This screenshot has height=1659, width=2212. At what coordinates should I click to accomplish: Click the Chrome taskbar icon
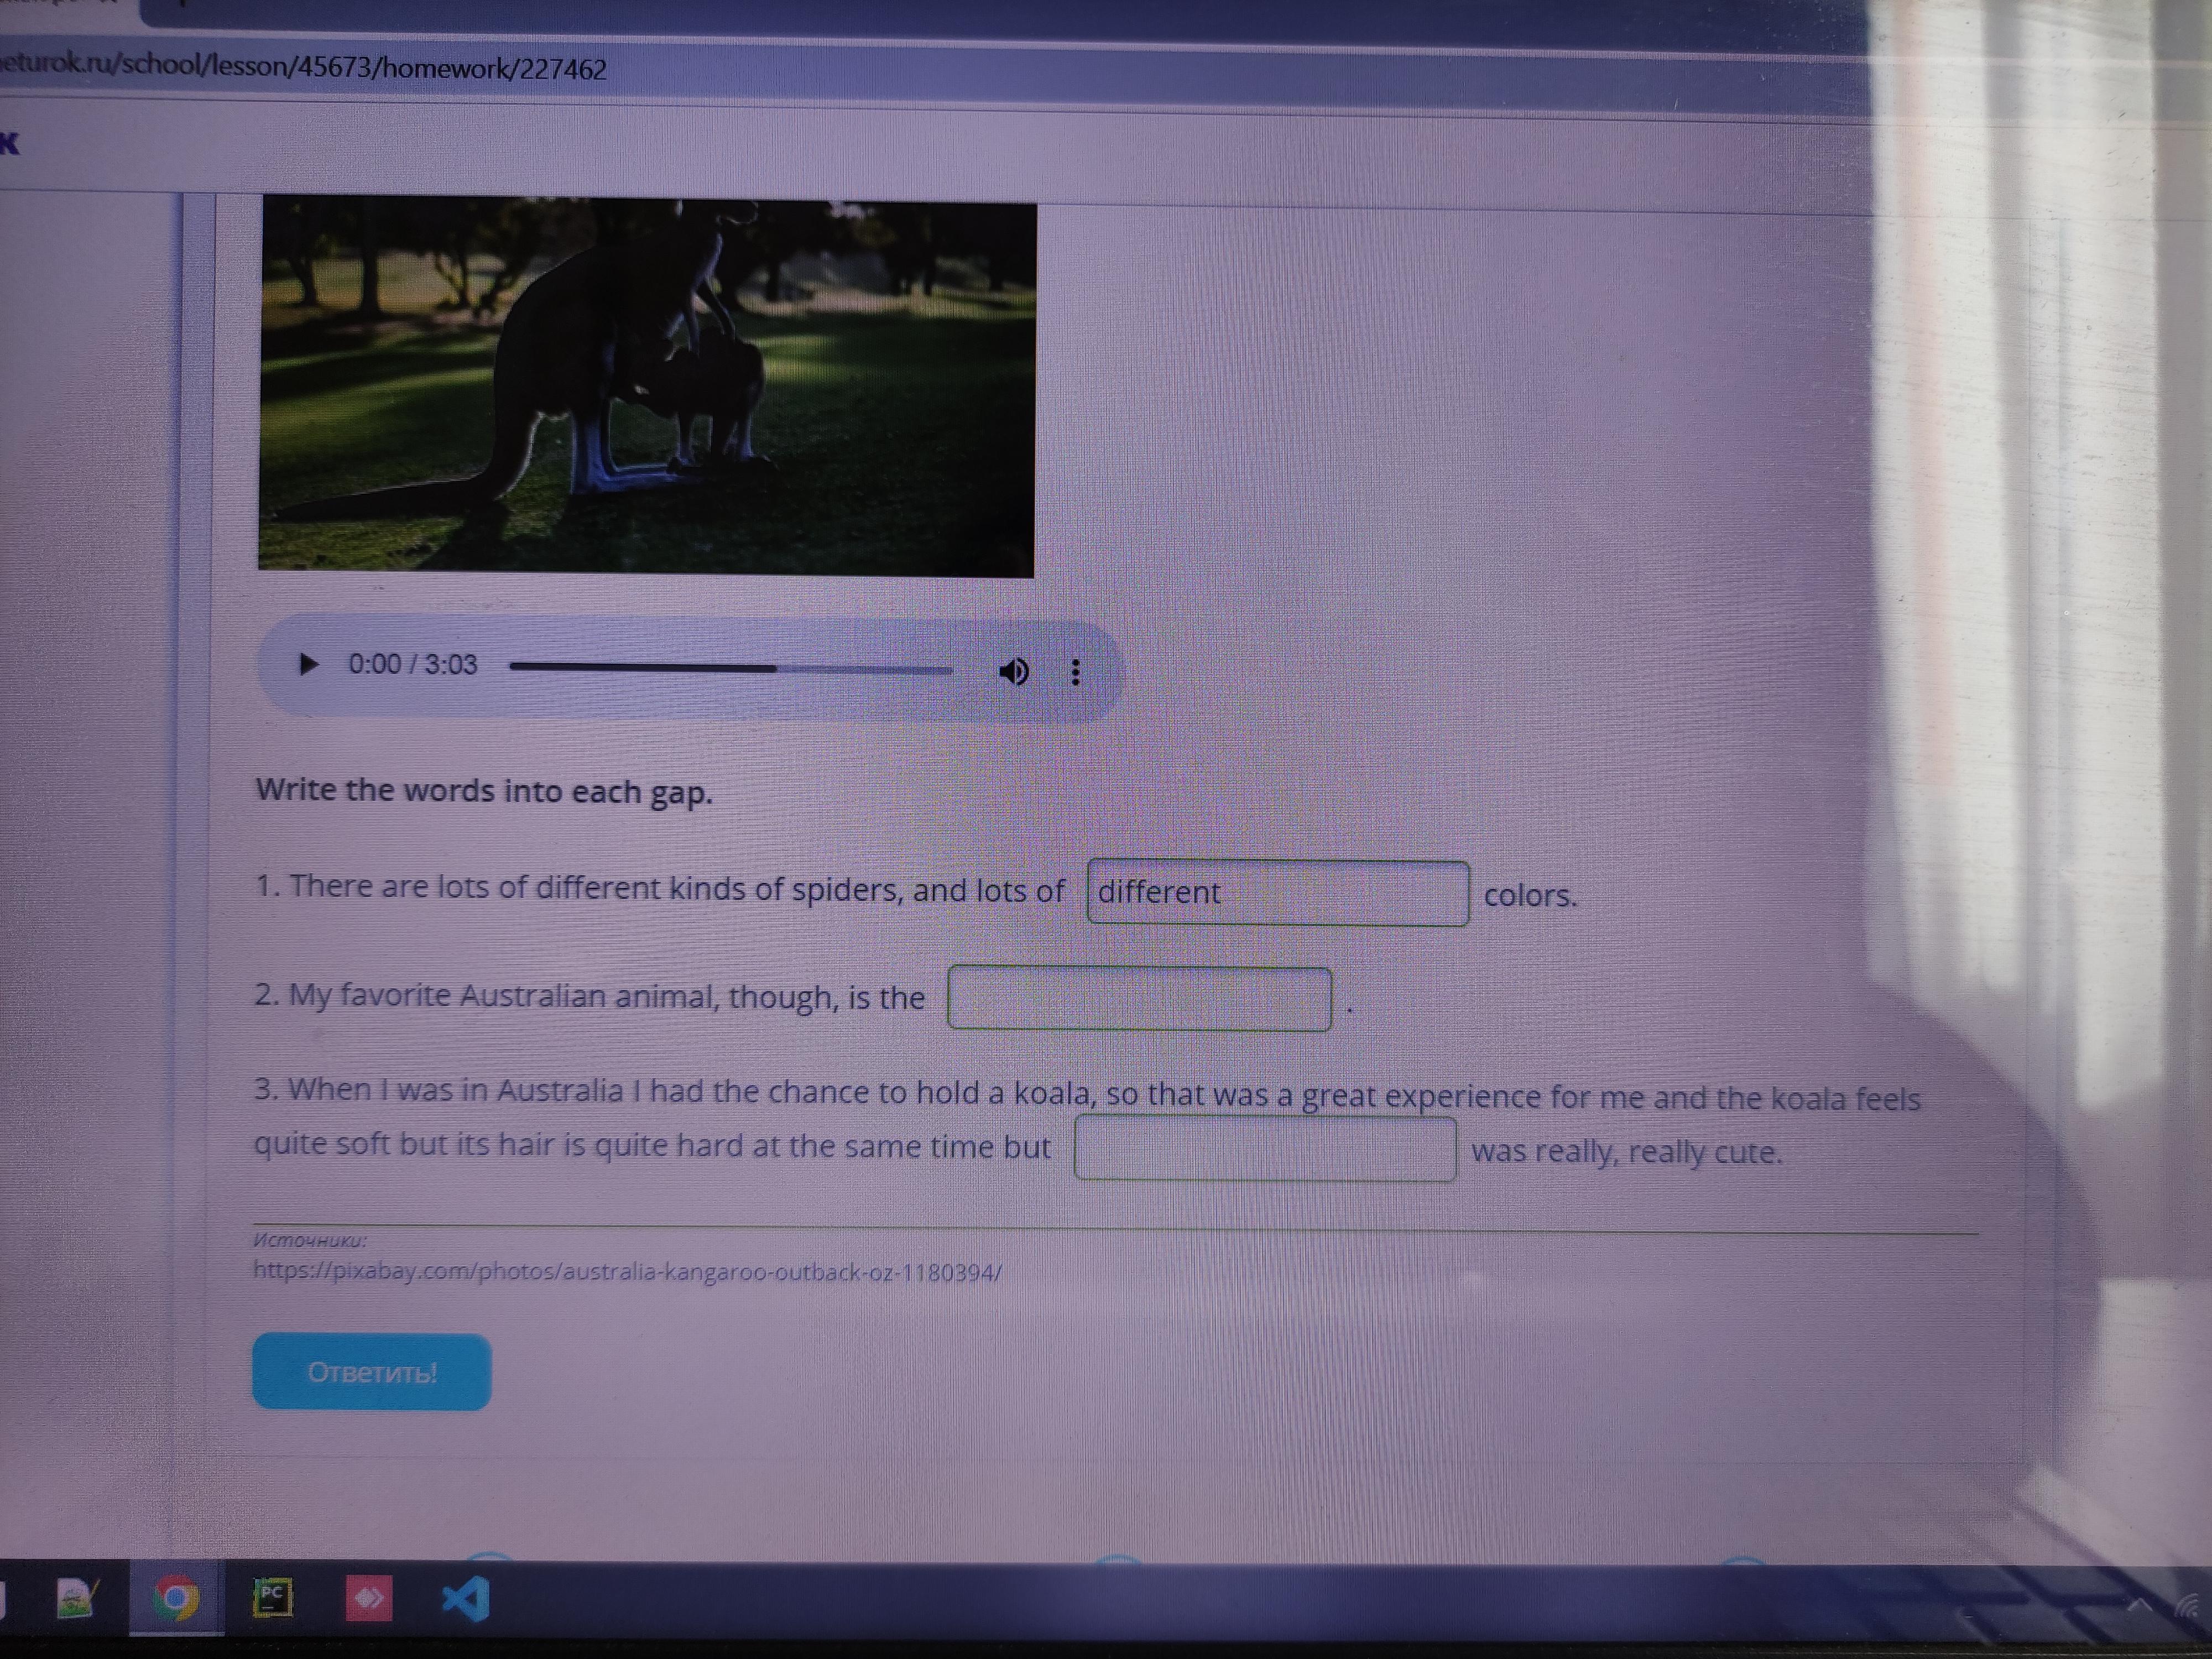[176, 1599]
